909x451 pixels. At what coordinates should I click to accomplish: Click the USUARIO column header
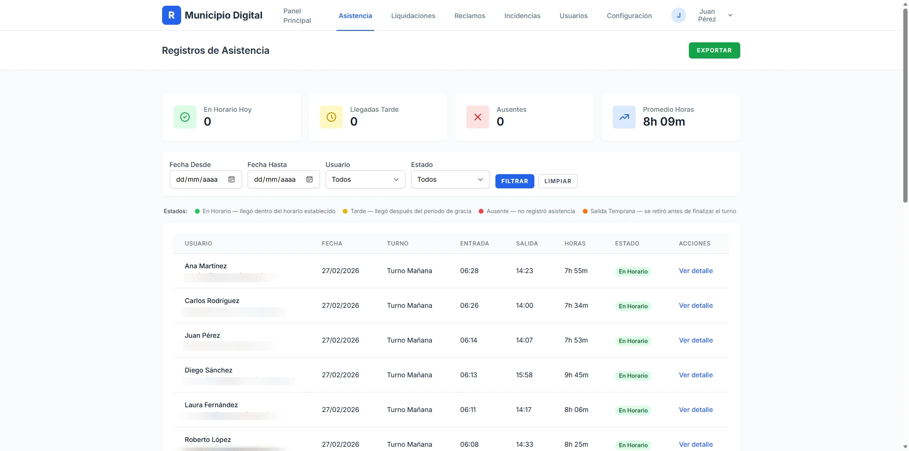pyautogui.click(x=198, y=244)
